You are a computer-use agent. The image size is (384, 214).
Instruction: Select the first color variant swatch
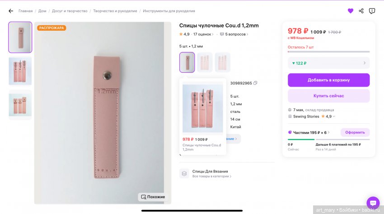click(x=187, y=62)
